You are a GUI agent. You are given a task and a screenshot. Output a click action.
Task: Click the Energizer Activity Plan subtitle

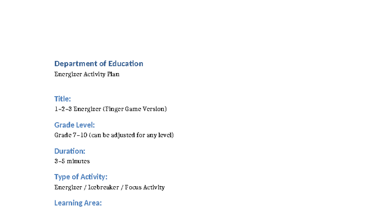tap(87, 74)
